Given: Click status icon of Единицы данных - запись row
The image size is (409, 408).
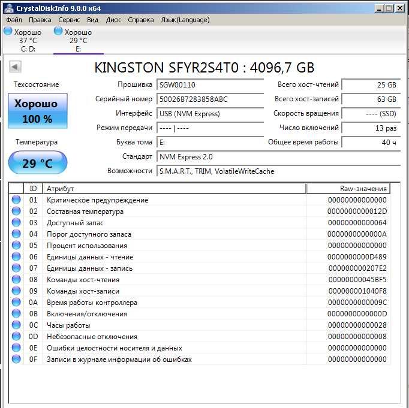Looking at the screenshot, I should point(16,268).
